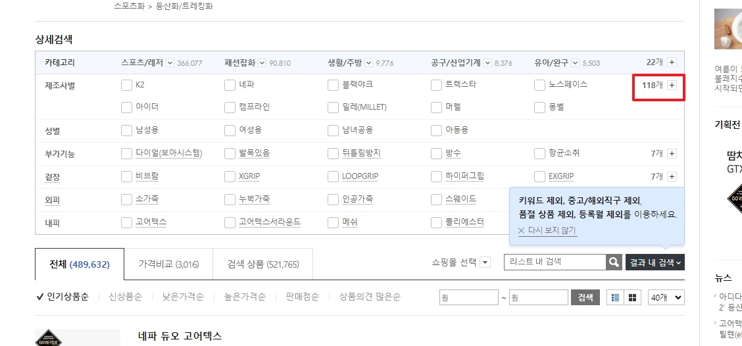Click the minimum price 원 input field
742x346 pixels.
coord(468,298)
